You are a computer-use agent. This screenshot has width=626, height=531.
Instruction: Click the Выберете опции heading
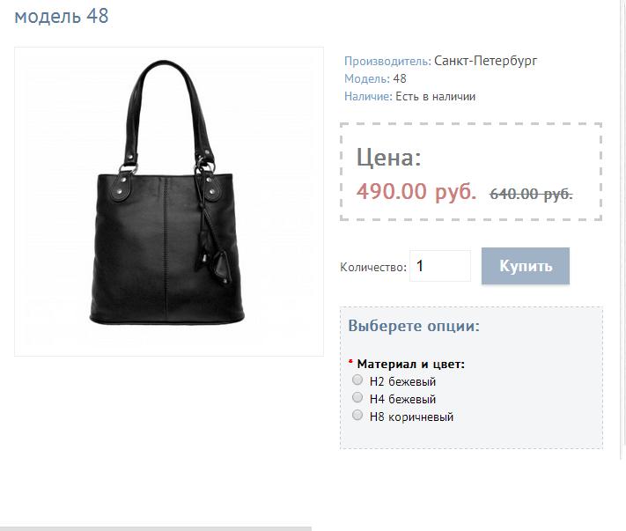(x=414, y=326)
